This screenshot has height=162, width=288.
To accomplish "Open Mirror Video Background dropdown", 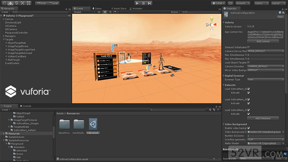I will 266,70.
